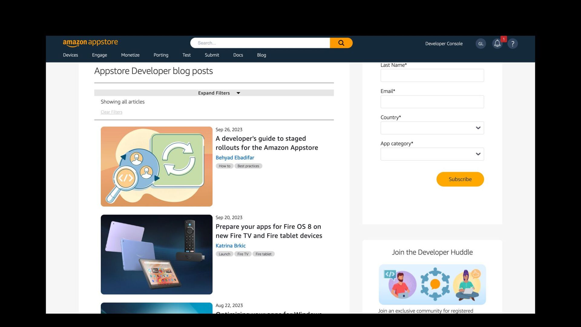The height and width of the screenshot is (327, 581).
Task: Select the How to tag
Action: pos(225,166)
